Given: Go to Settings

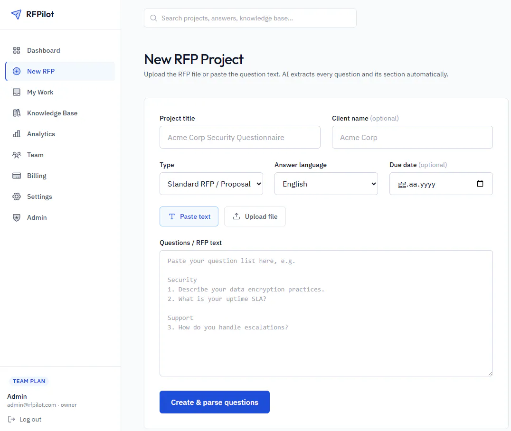Looking at the screenshot, I should (x=60, y=197).
